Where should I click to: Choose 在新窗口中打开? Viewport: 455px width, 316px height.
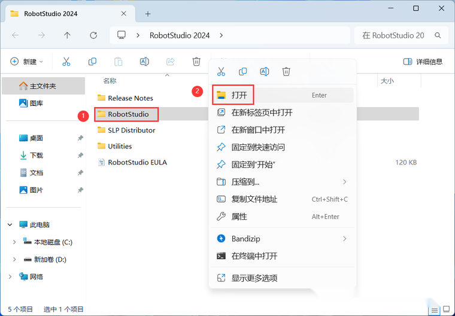point(282,130)
